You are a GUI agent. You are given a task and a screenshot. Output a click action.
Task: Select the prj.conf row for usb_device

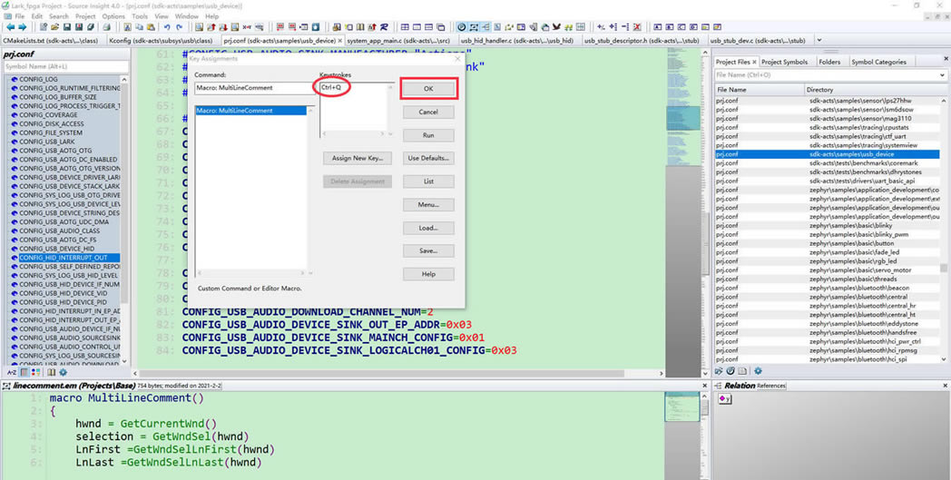(827, 154)
